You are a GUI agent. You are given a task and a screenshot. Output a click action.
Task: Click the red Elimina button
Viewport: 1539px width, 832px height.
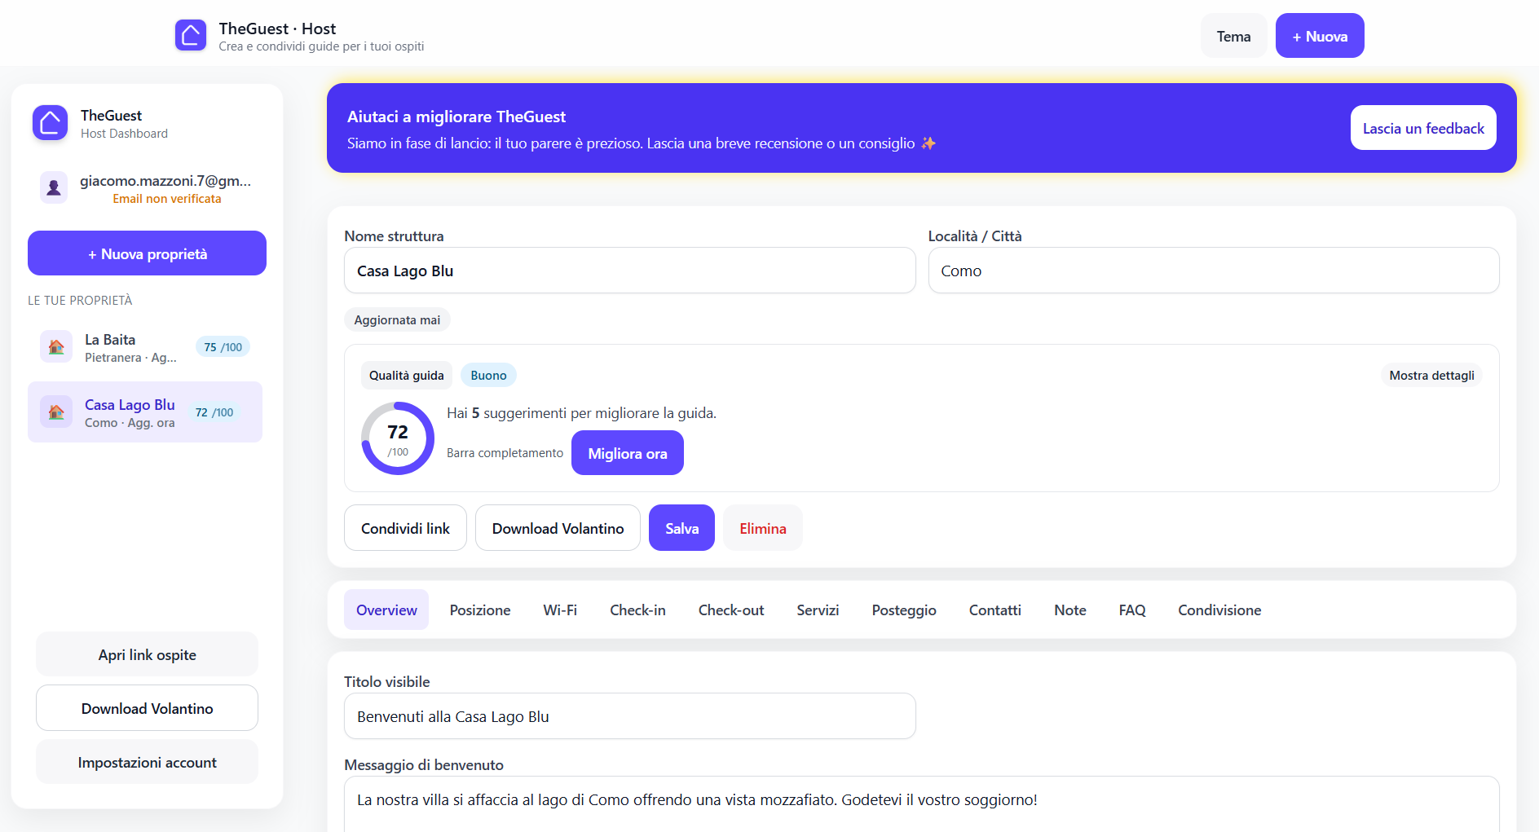coord(762,527)
